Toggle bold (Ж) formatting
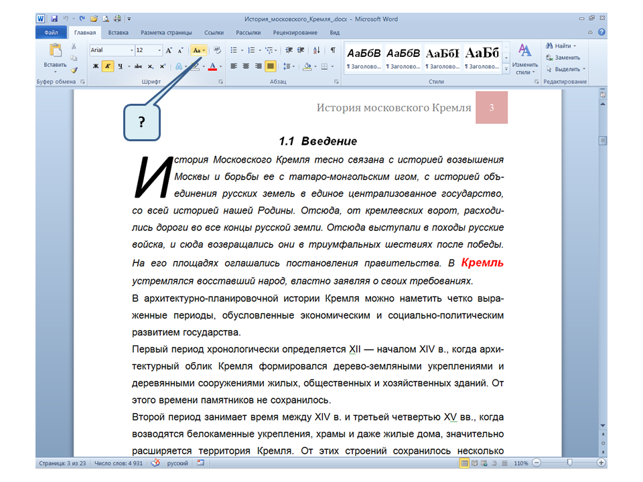643x482 pixels. pos(95,66)
